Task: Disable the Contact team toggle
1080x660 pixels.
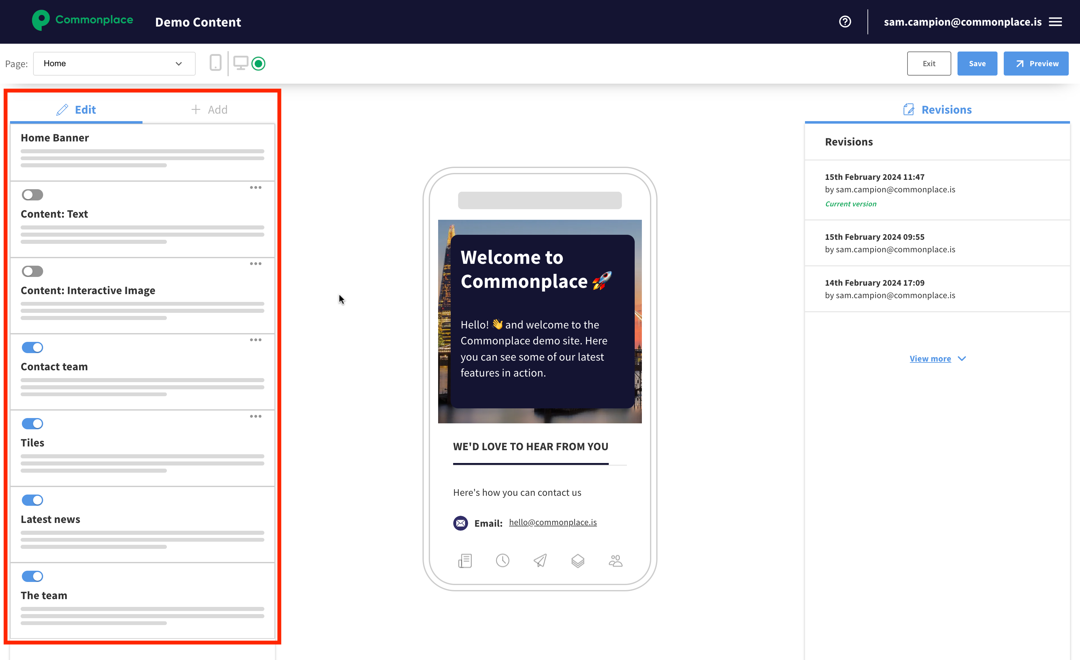Action: [32, 347]
